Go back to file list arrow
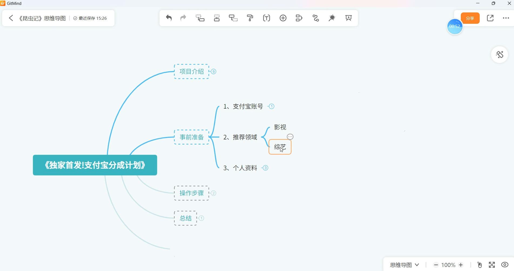 coord(11,18)
